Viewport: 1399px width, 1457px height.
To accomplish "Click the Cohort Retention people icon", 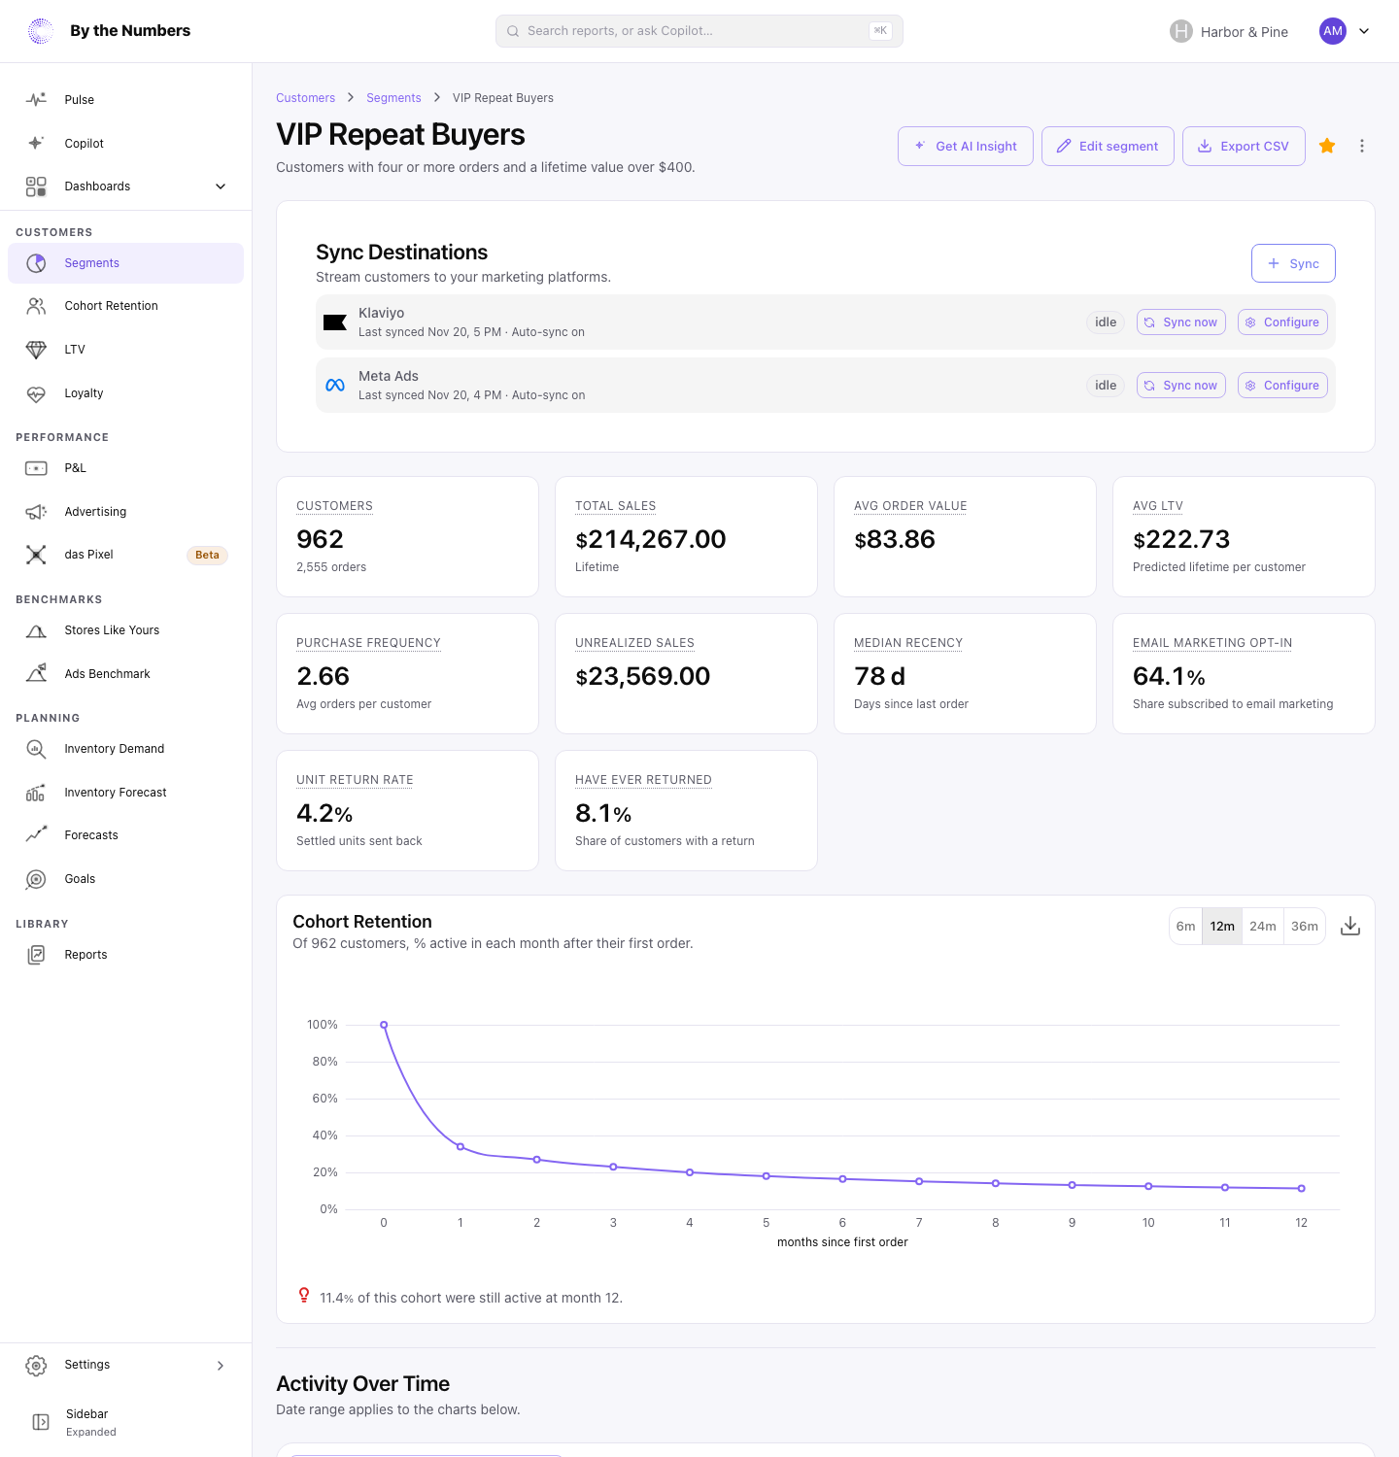I will [x=36, y=306].
